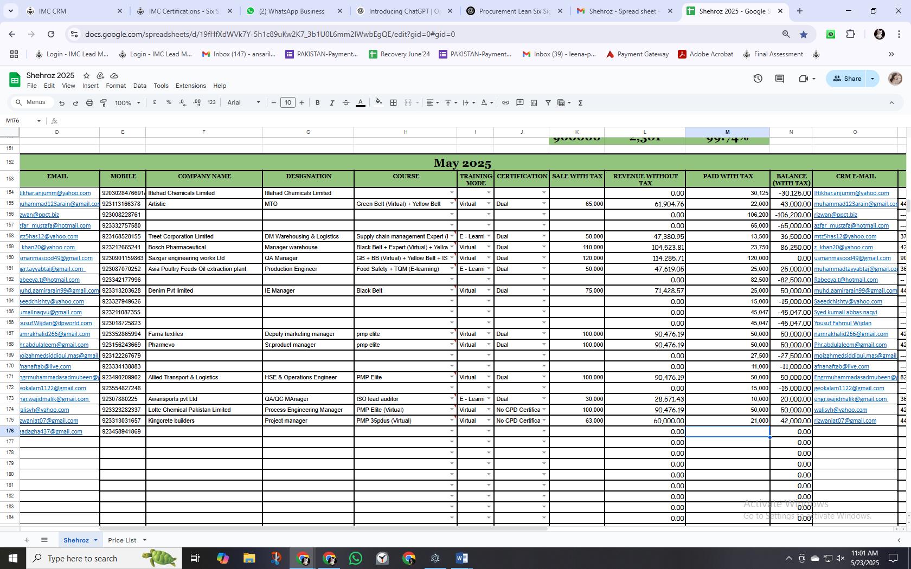
Task: Open the Shehroz sheet tab menu arrow
Action: [95, 540]
